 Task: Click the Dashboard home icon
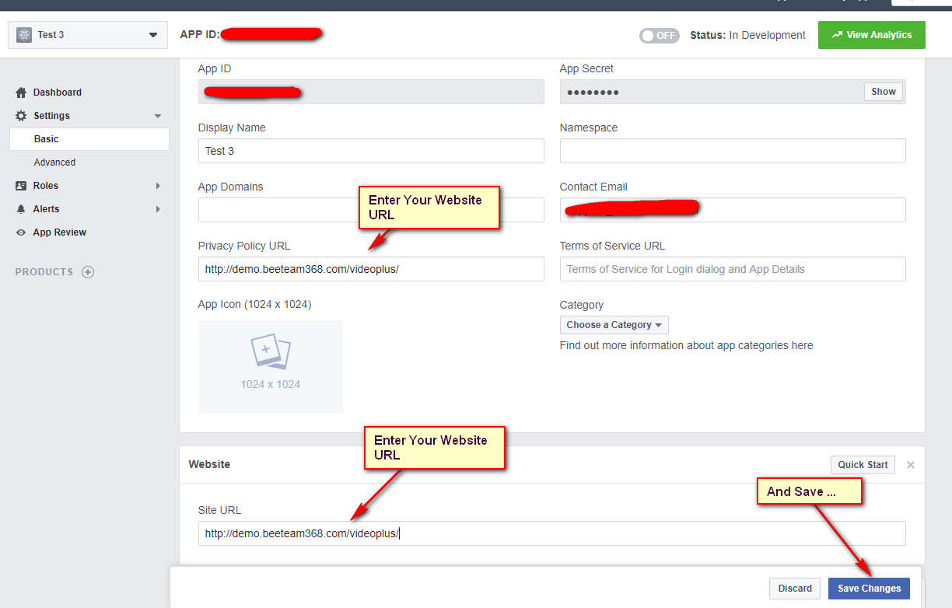pos(21,93)
